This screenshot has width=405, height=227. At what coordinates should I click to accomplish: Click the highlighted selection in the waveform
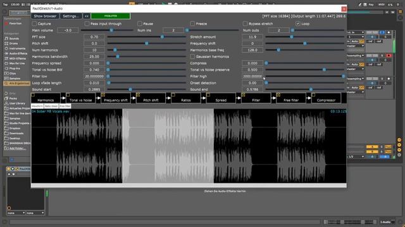click(168, 146)
